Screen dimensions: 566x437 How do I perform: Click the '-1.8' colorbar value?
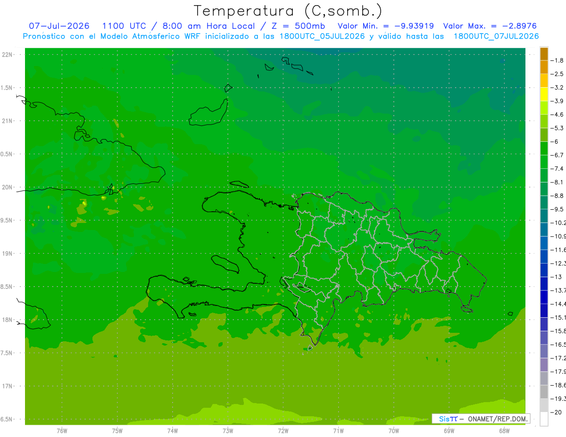pyautogui.click(x=558, y=60)
